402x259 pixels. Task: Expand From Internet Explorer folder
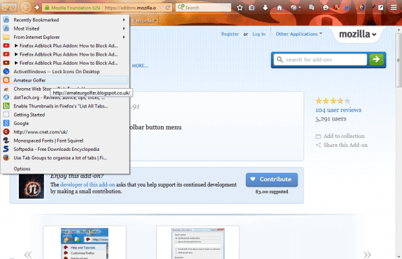coord(65,37)
